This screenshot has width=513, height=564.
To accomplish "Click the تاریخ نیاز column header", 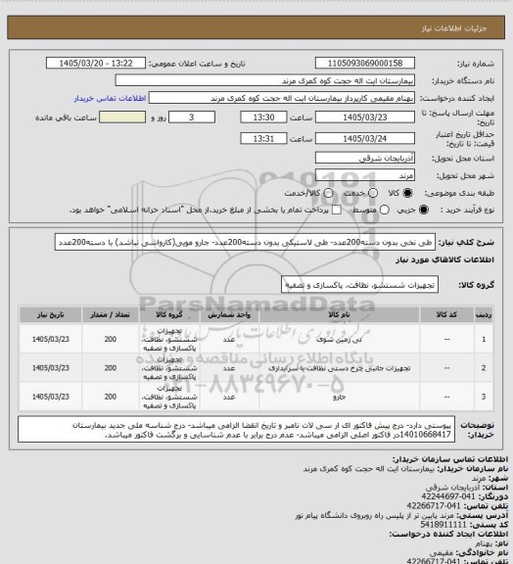I will pos(50,314).
